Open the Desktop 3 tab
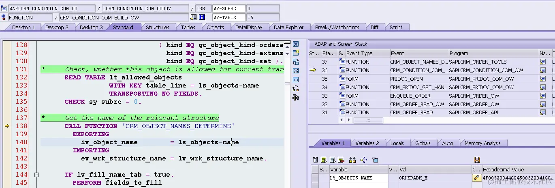This screenshot has height=188, width=555. click(x=91, y=27)
